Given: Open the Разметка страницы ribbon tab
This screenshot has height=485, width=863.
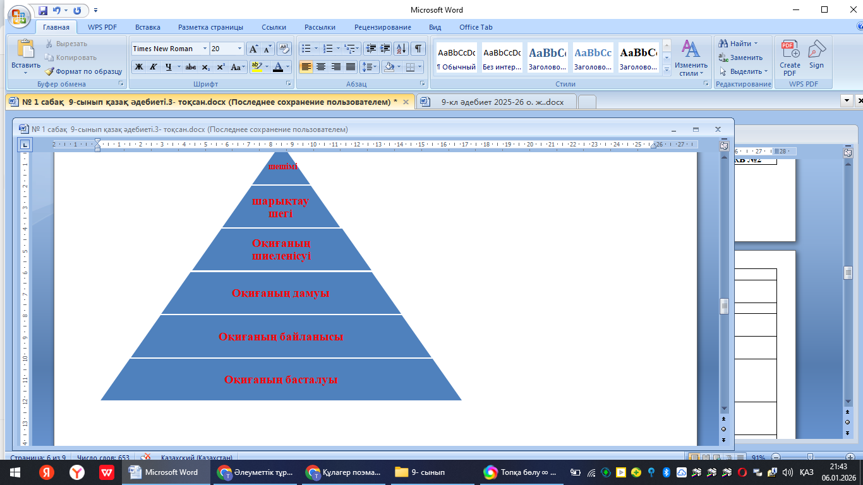Looking at the screenshot, I should point(210,27).
